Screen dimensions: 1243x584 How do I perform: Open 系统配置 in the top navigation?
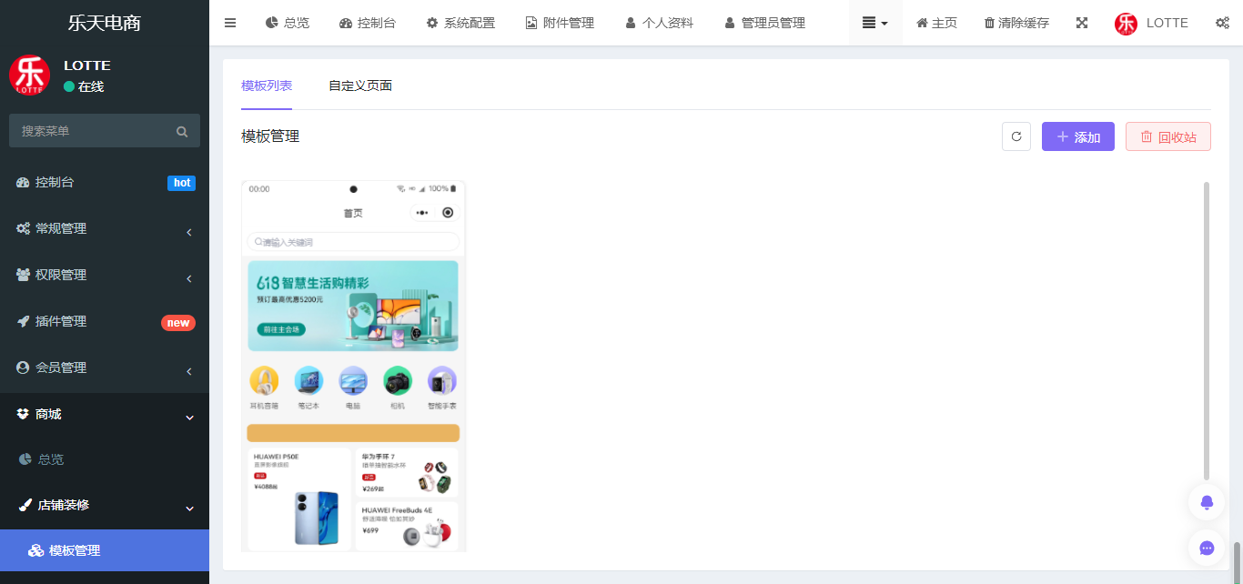[460, 23]
